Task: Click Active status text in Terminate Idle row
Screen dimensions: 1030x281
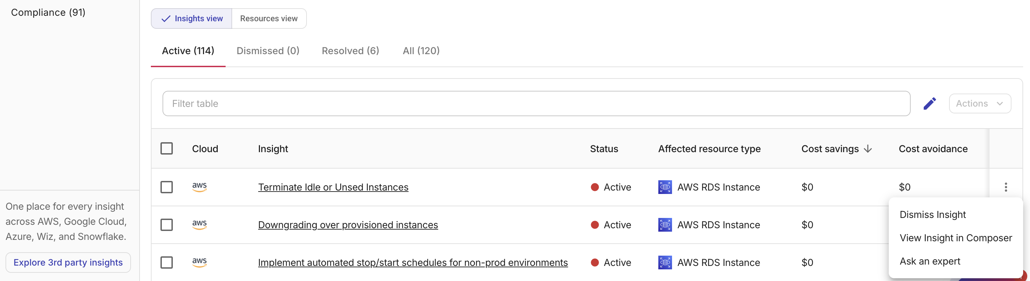Action: (x=618, y=187)
